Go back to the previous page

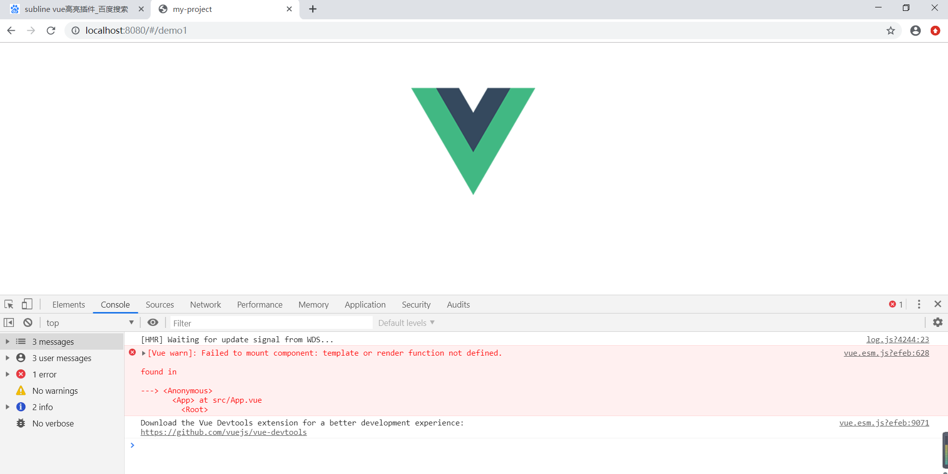pyautogui.click(x=11, y=31)
